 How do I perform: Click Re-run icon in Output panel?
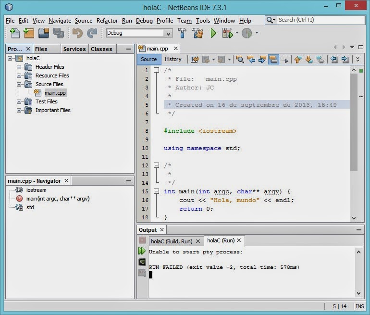tap(142, 251)
